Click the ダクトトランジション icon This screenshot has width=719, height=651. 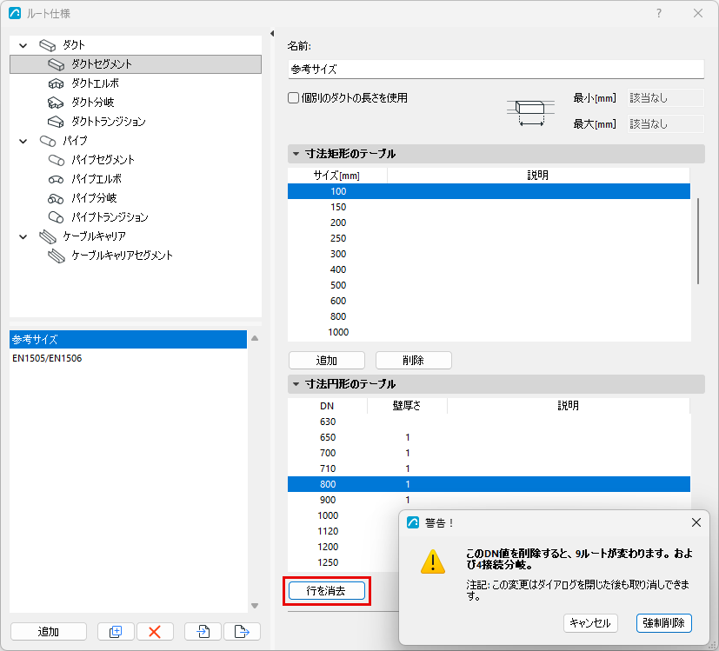point(56,122)
